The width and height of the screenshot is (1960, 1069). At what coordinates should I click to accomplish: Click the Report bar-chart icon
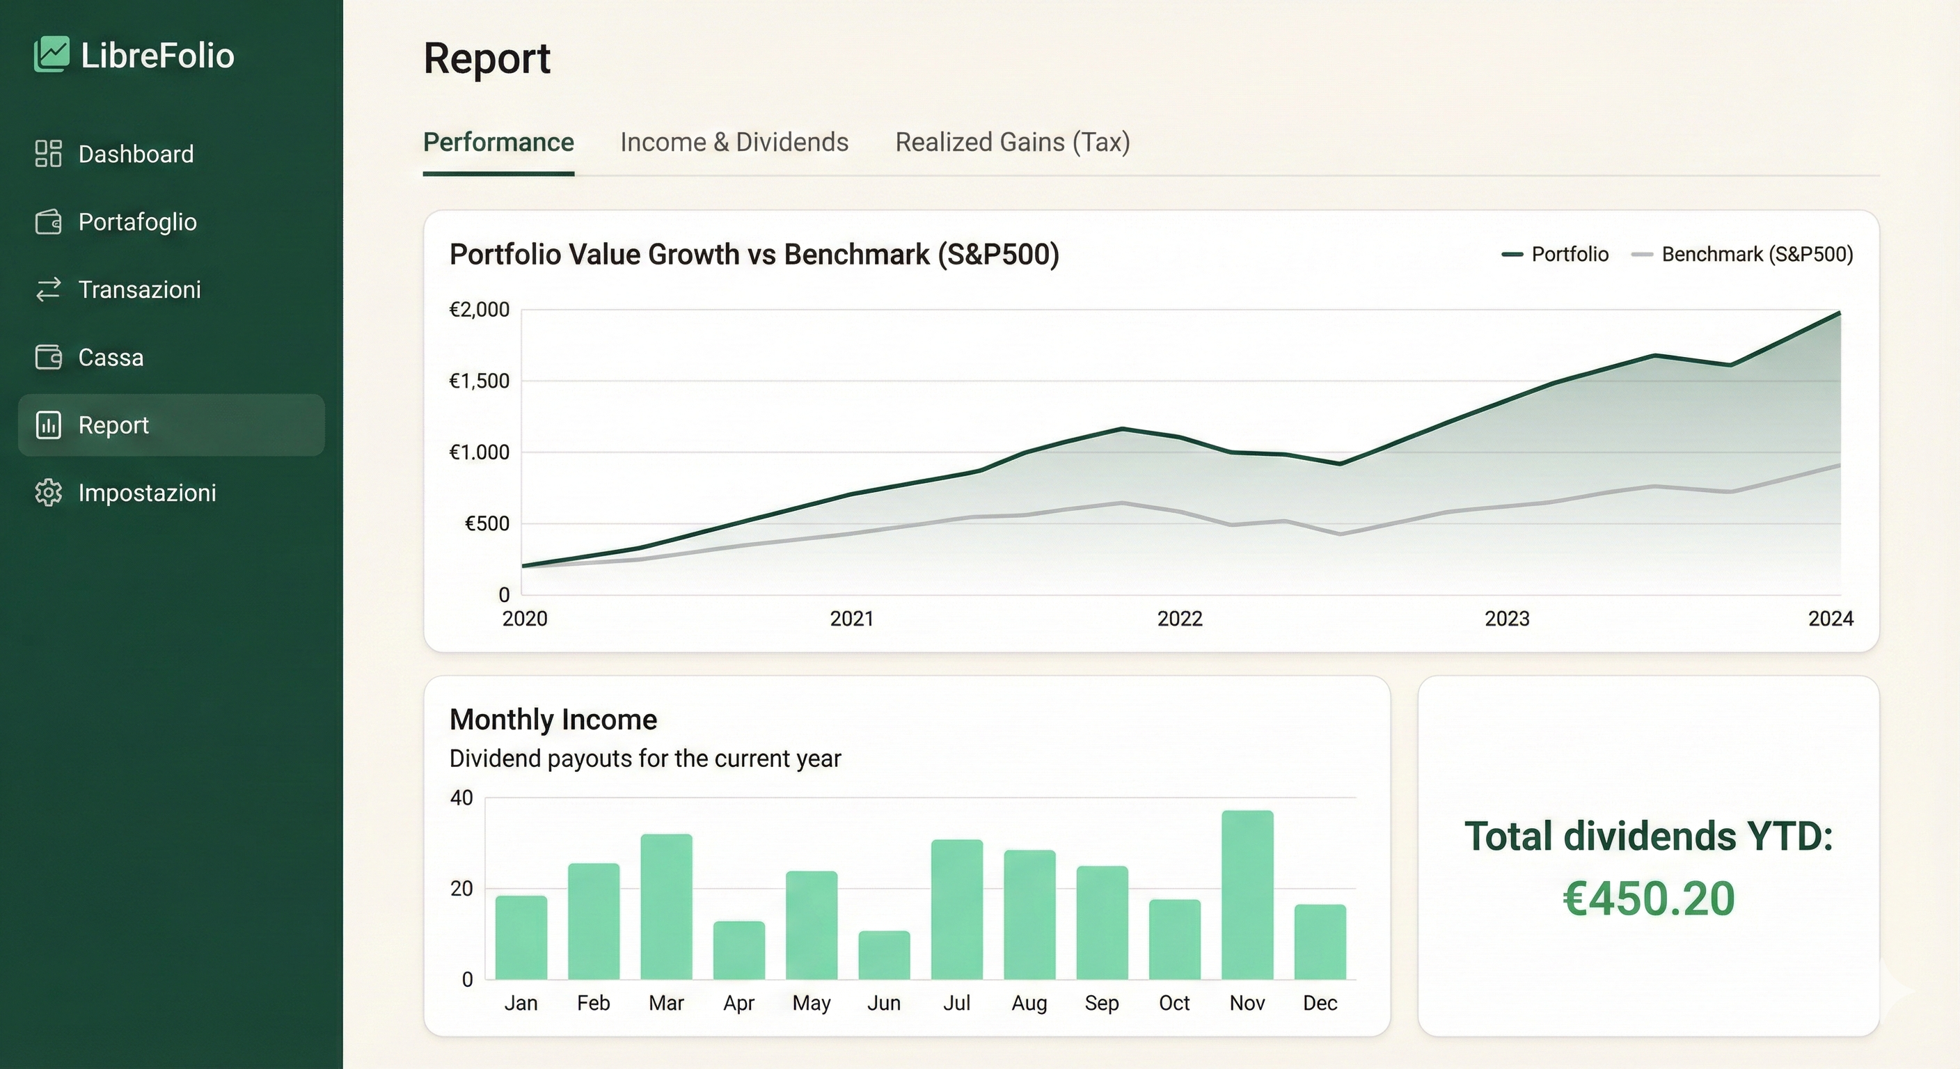coord(48,425)
